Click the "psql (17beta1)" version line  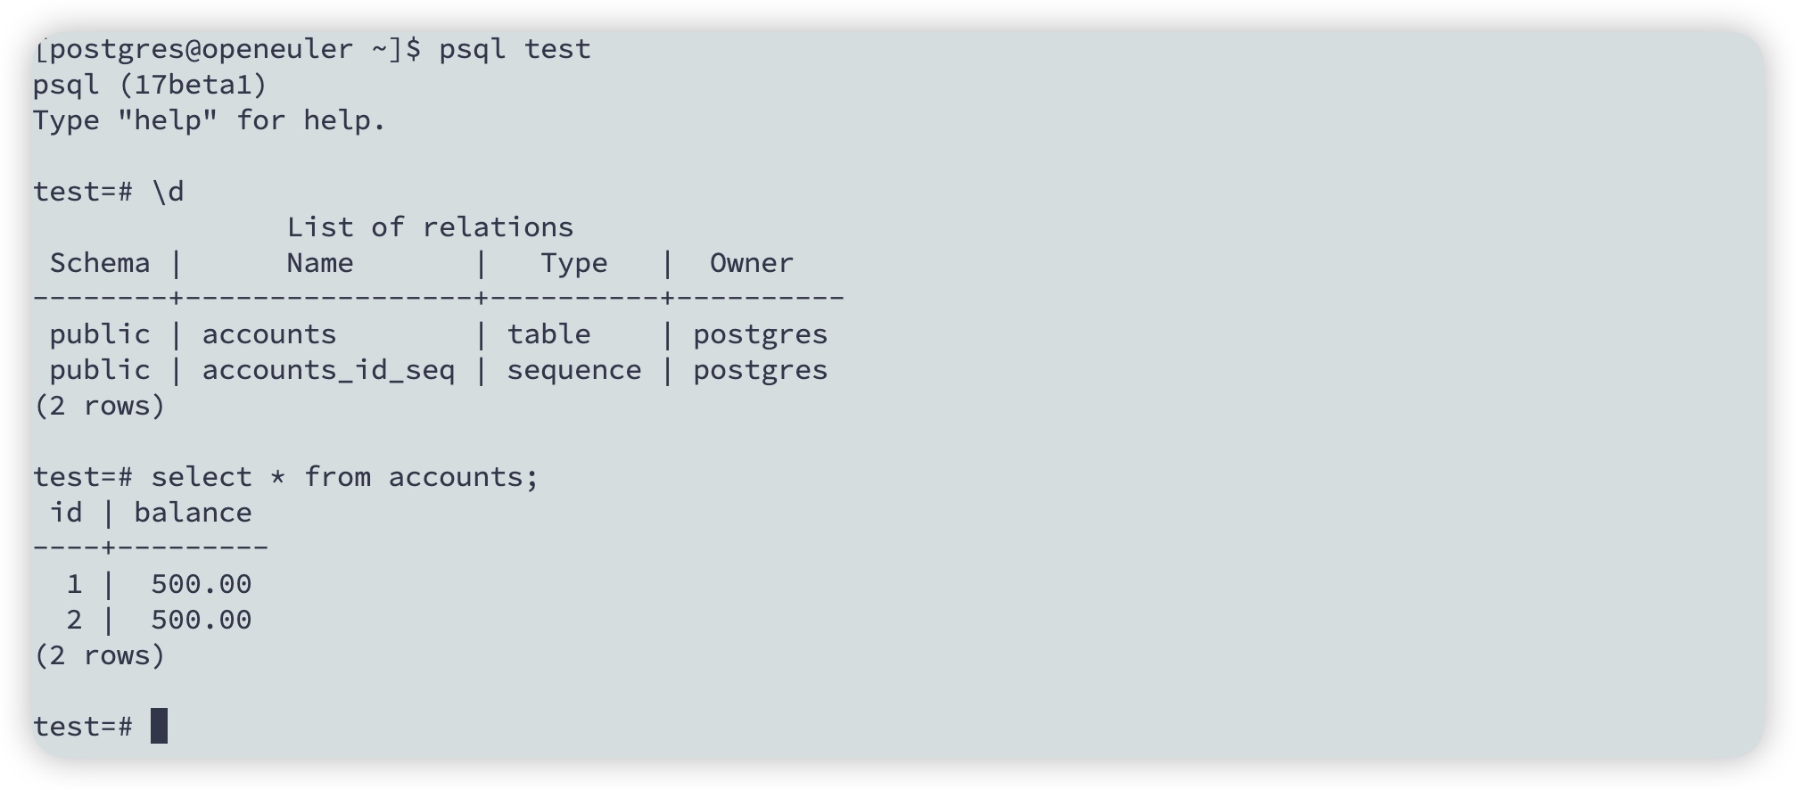(x=150, y=85)
